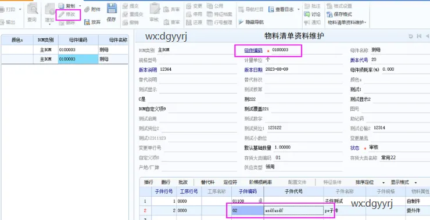
Task: Click the 子件行号 column header
Action: tap(164, 192)
